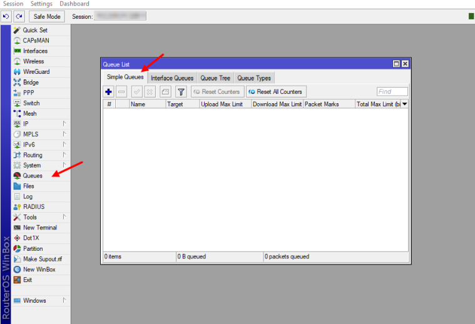
Task: Open the Bridge menu
Action: click(x=41, y=83)
